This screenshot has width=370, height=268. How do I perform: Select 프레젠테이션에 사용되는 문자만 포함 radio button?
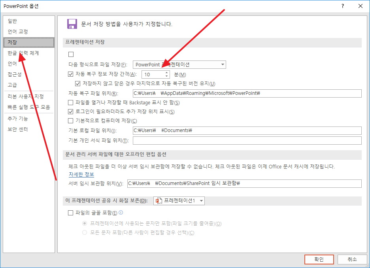pyautogui.click(x=85, y=223)
